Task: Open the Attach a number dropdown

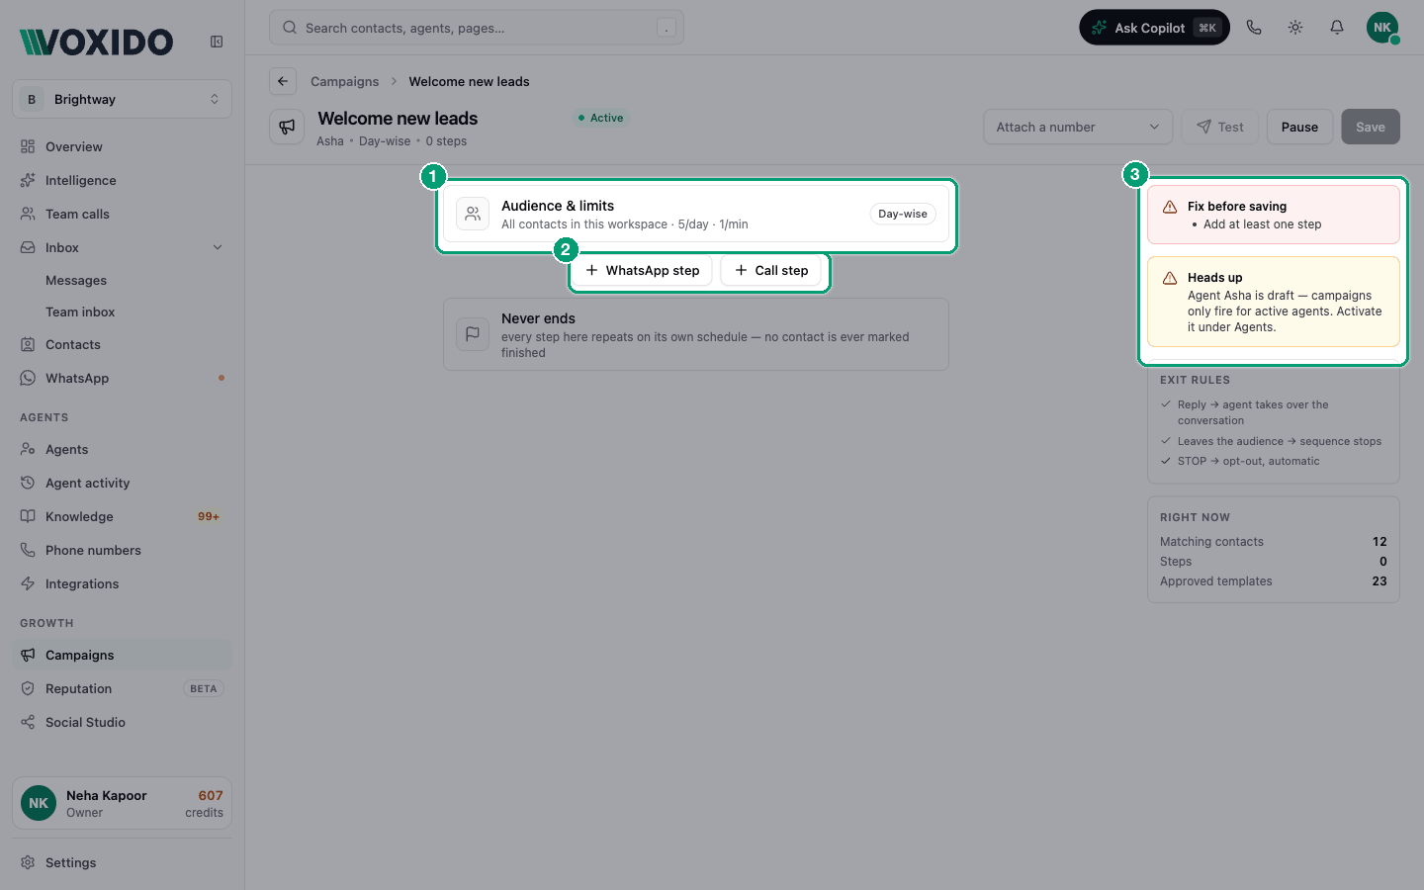Action: (x=1078, y=127)
